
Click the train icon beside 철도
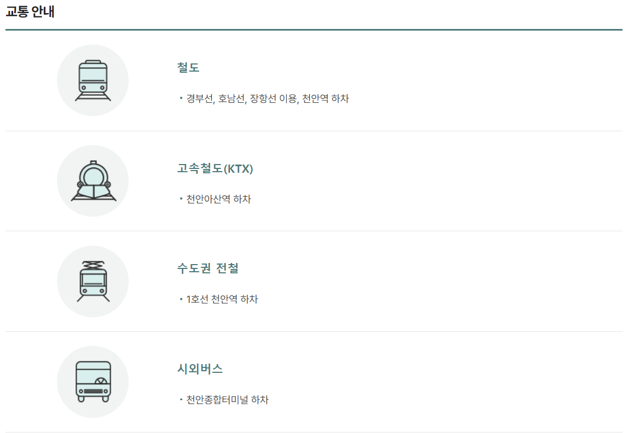(x=93, y=80)
